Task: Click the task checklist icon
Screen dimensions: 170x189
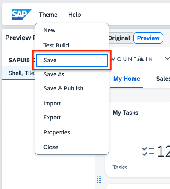Action: [148, 151]
